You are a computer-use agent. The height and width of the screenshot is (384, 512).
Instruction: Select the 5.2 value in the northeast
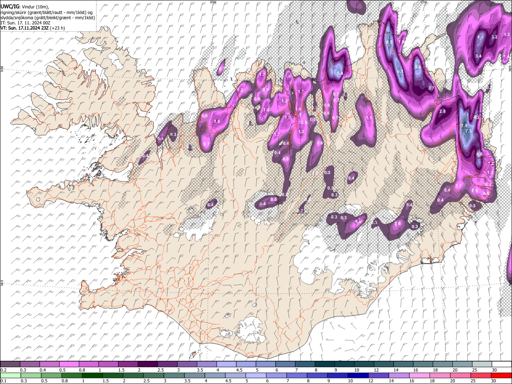tap(418, 66)
